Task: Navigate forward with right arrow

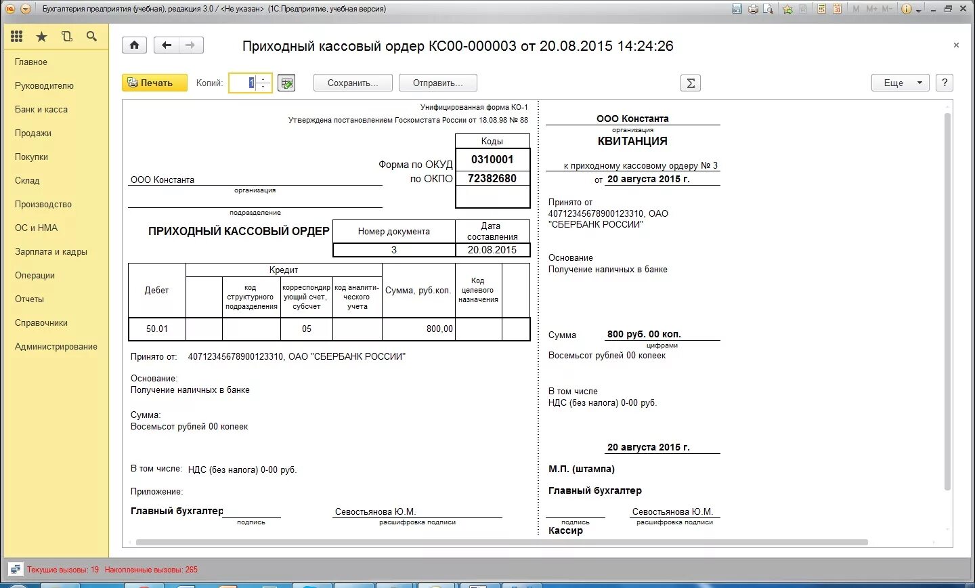Action: pyautogui.click(x=191, y=45)
